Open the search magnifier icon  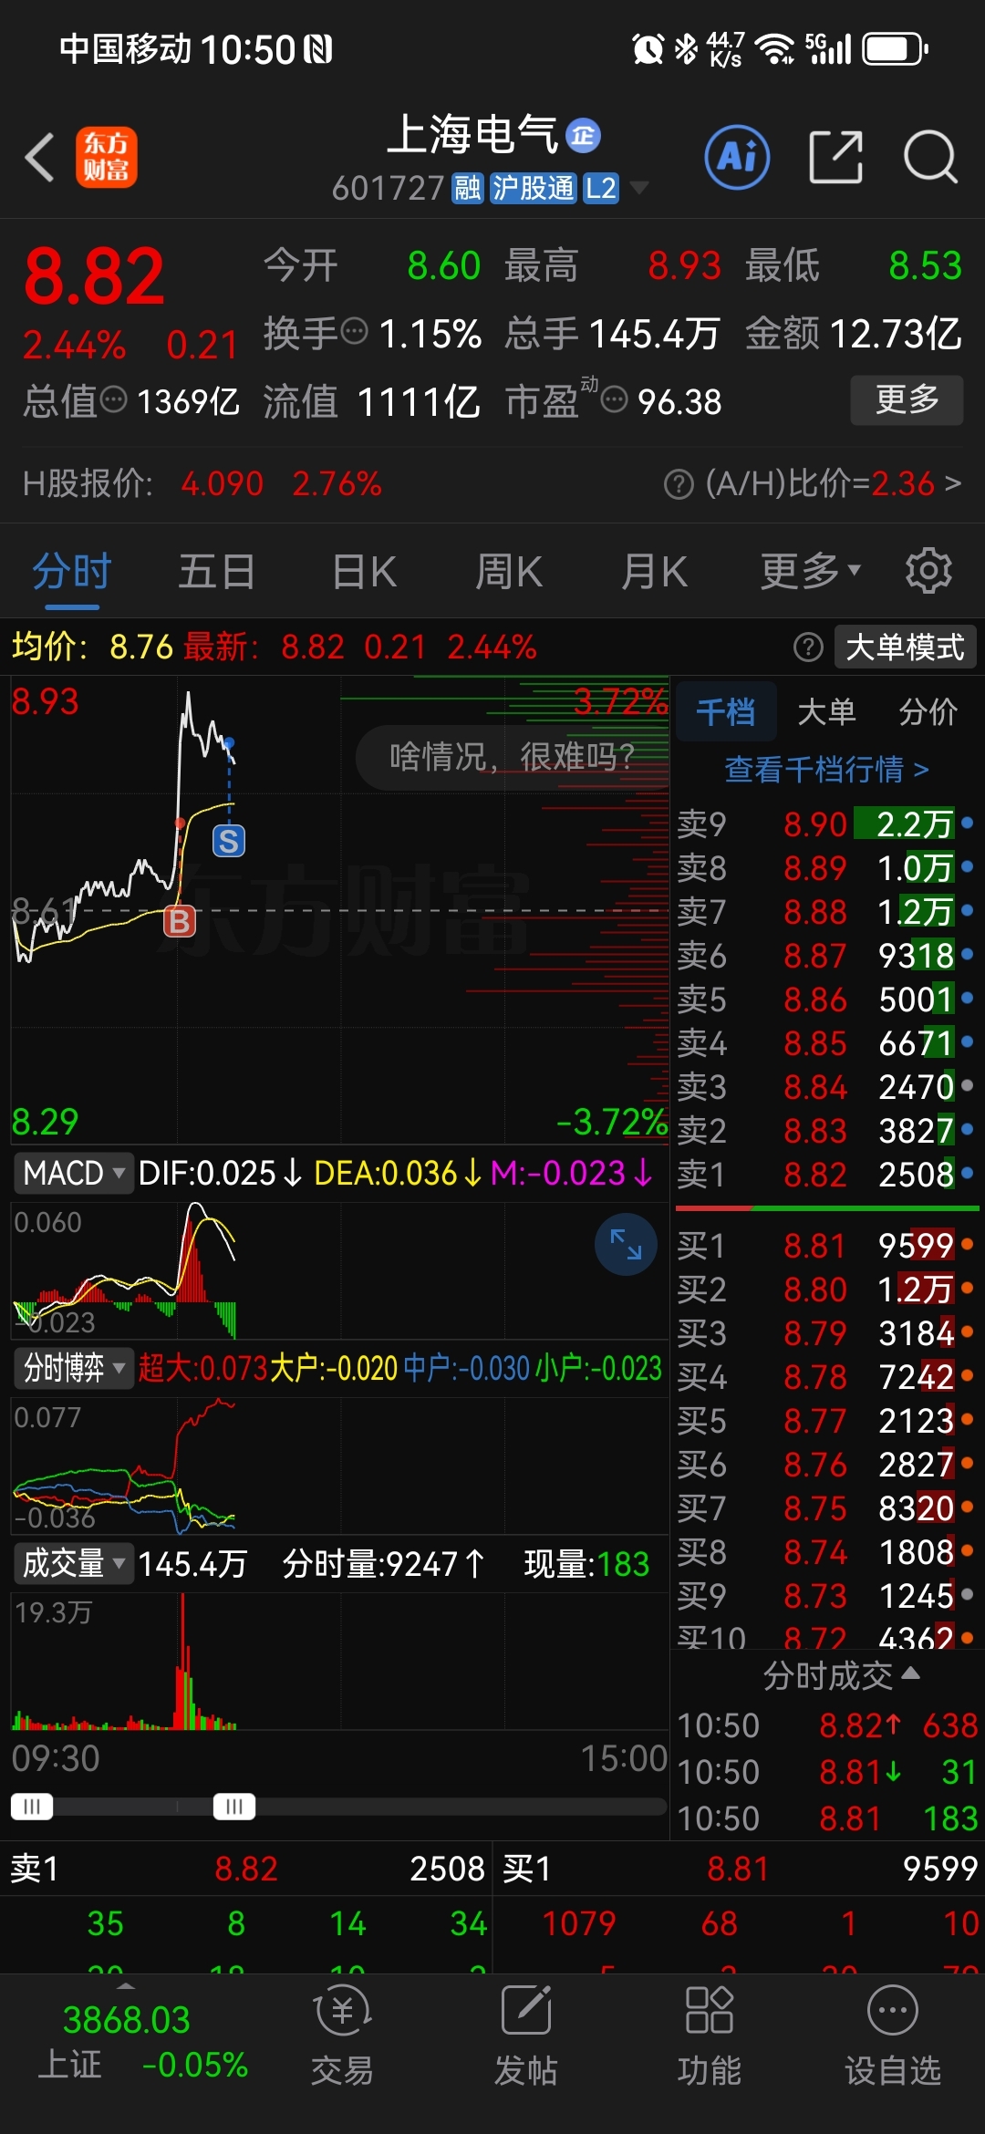click(930, 157)
